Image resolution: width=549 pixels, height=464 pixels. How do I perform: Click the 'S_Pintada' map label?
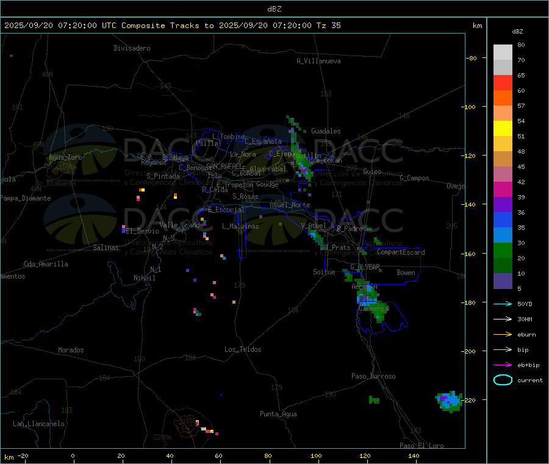[163, 176]
